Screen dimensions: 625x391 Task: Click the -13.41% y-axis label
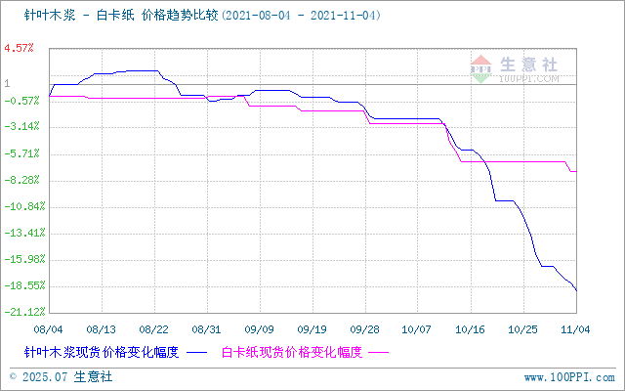pos(24,233)
